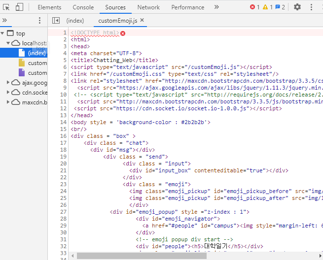Expand the maxcdn.b domain arrow
This screenshot has height=260, width=323.
pyautogui.click(x=8, y=102)
